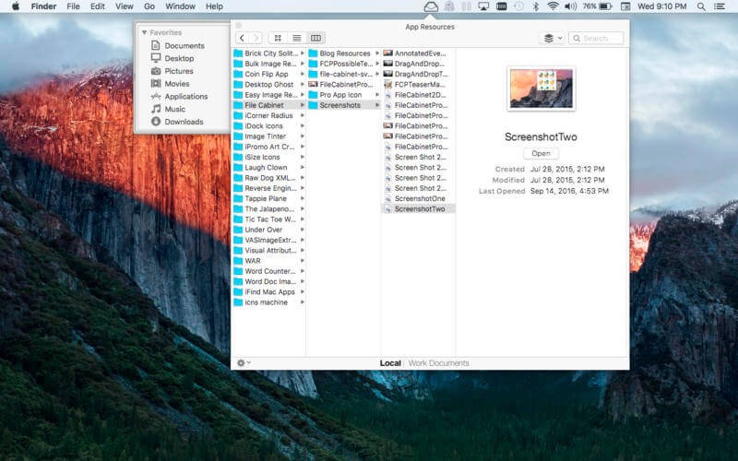Open the Go menu in menu bar
Image resolution: width=738 pixels, height=461 pixels.
[149, 6]
